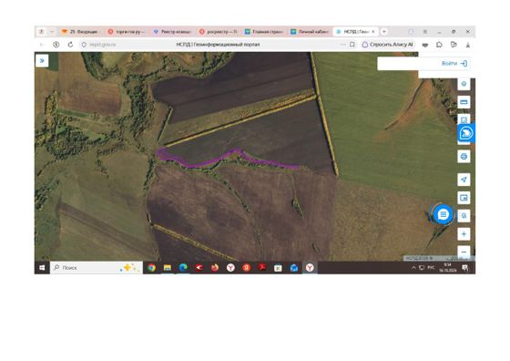Switch to the 'торги гов ру' browser tab
The height and width of the screenshot is (361, 510).
pyautogui.click(x=127, y=32)
